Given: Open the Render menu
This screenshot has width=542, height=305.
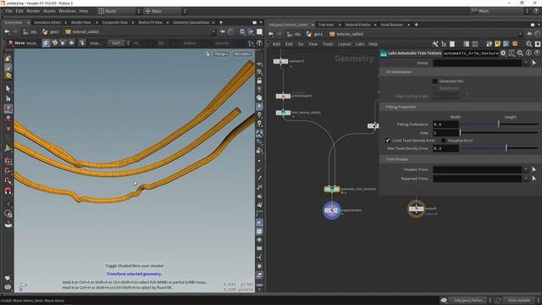Looking at the screenshot, I should pyautogui.click(x=33, y=11).
